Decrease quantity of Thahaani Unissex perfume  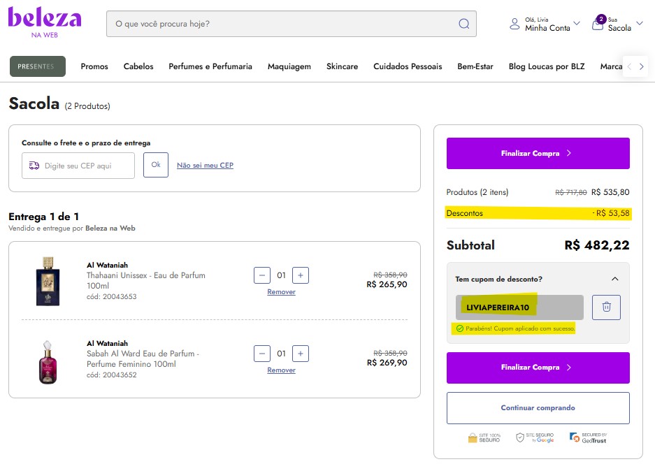262,275
